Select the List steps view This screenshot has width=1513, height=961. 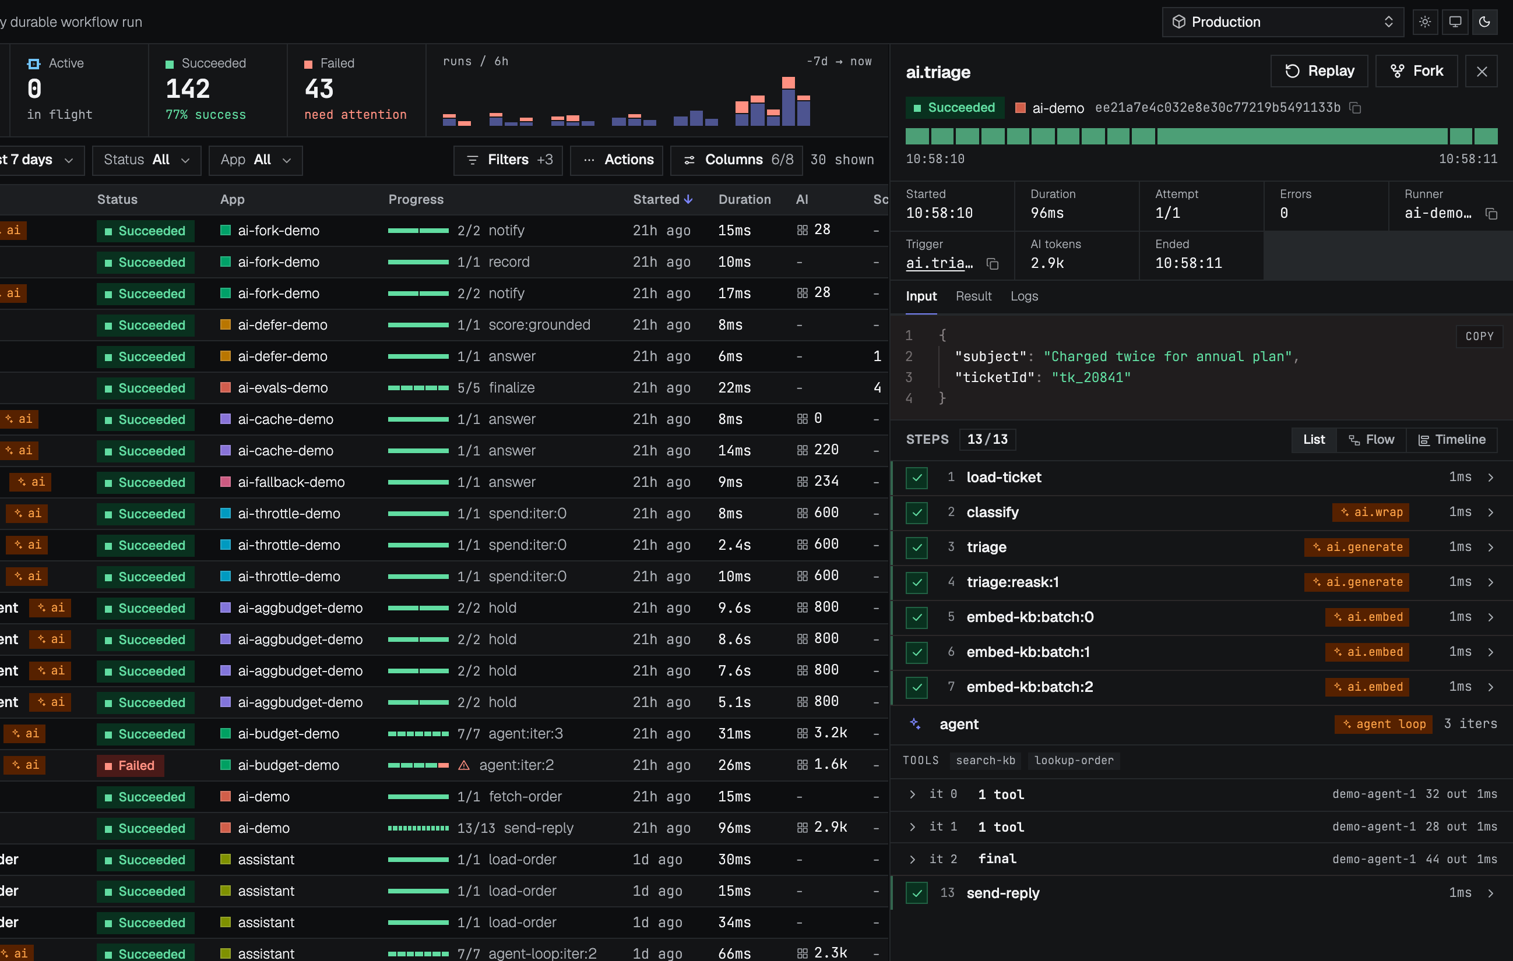coord(1313,440)
